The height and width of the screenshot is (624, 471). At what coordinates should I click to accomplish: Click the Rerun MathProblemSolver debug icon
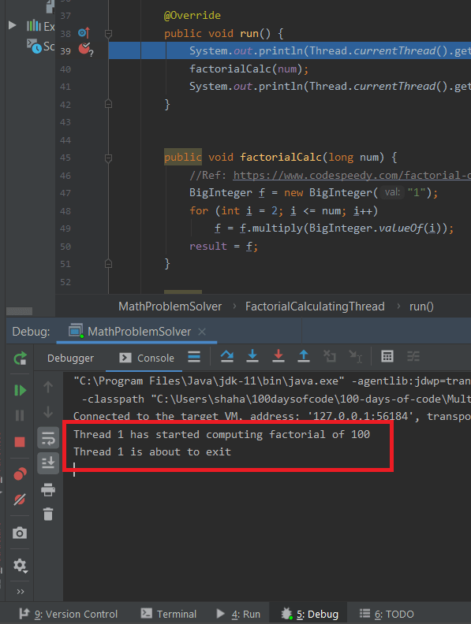[20, 358]
